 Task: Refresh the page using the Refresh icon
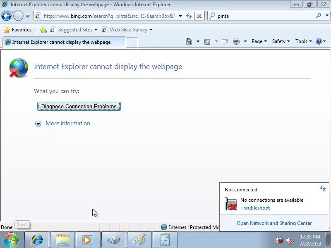tap(189, 16)
